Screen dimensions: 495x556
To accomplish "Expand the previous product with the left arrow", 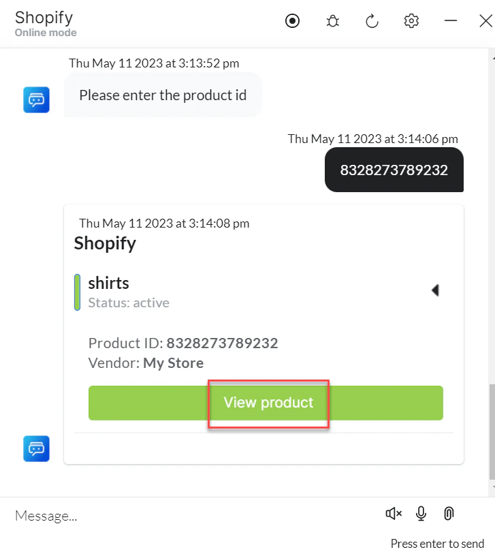I will pyautogui.click(x=436, y=290).
